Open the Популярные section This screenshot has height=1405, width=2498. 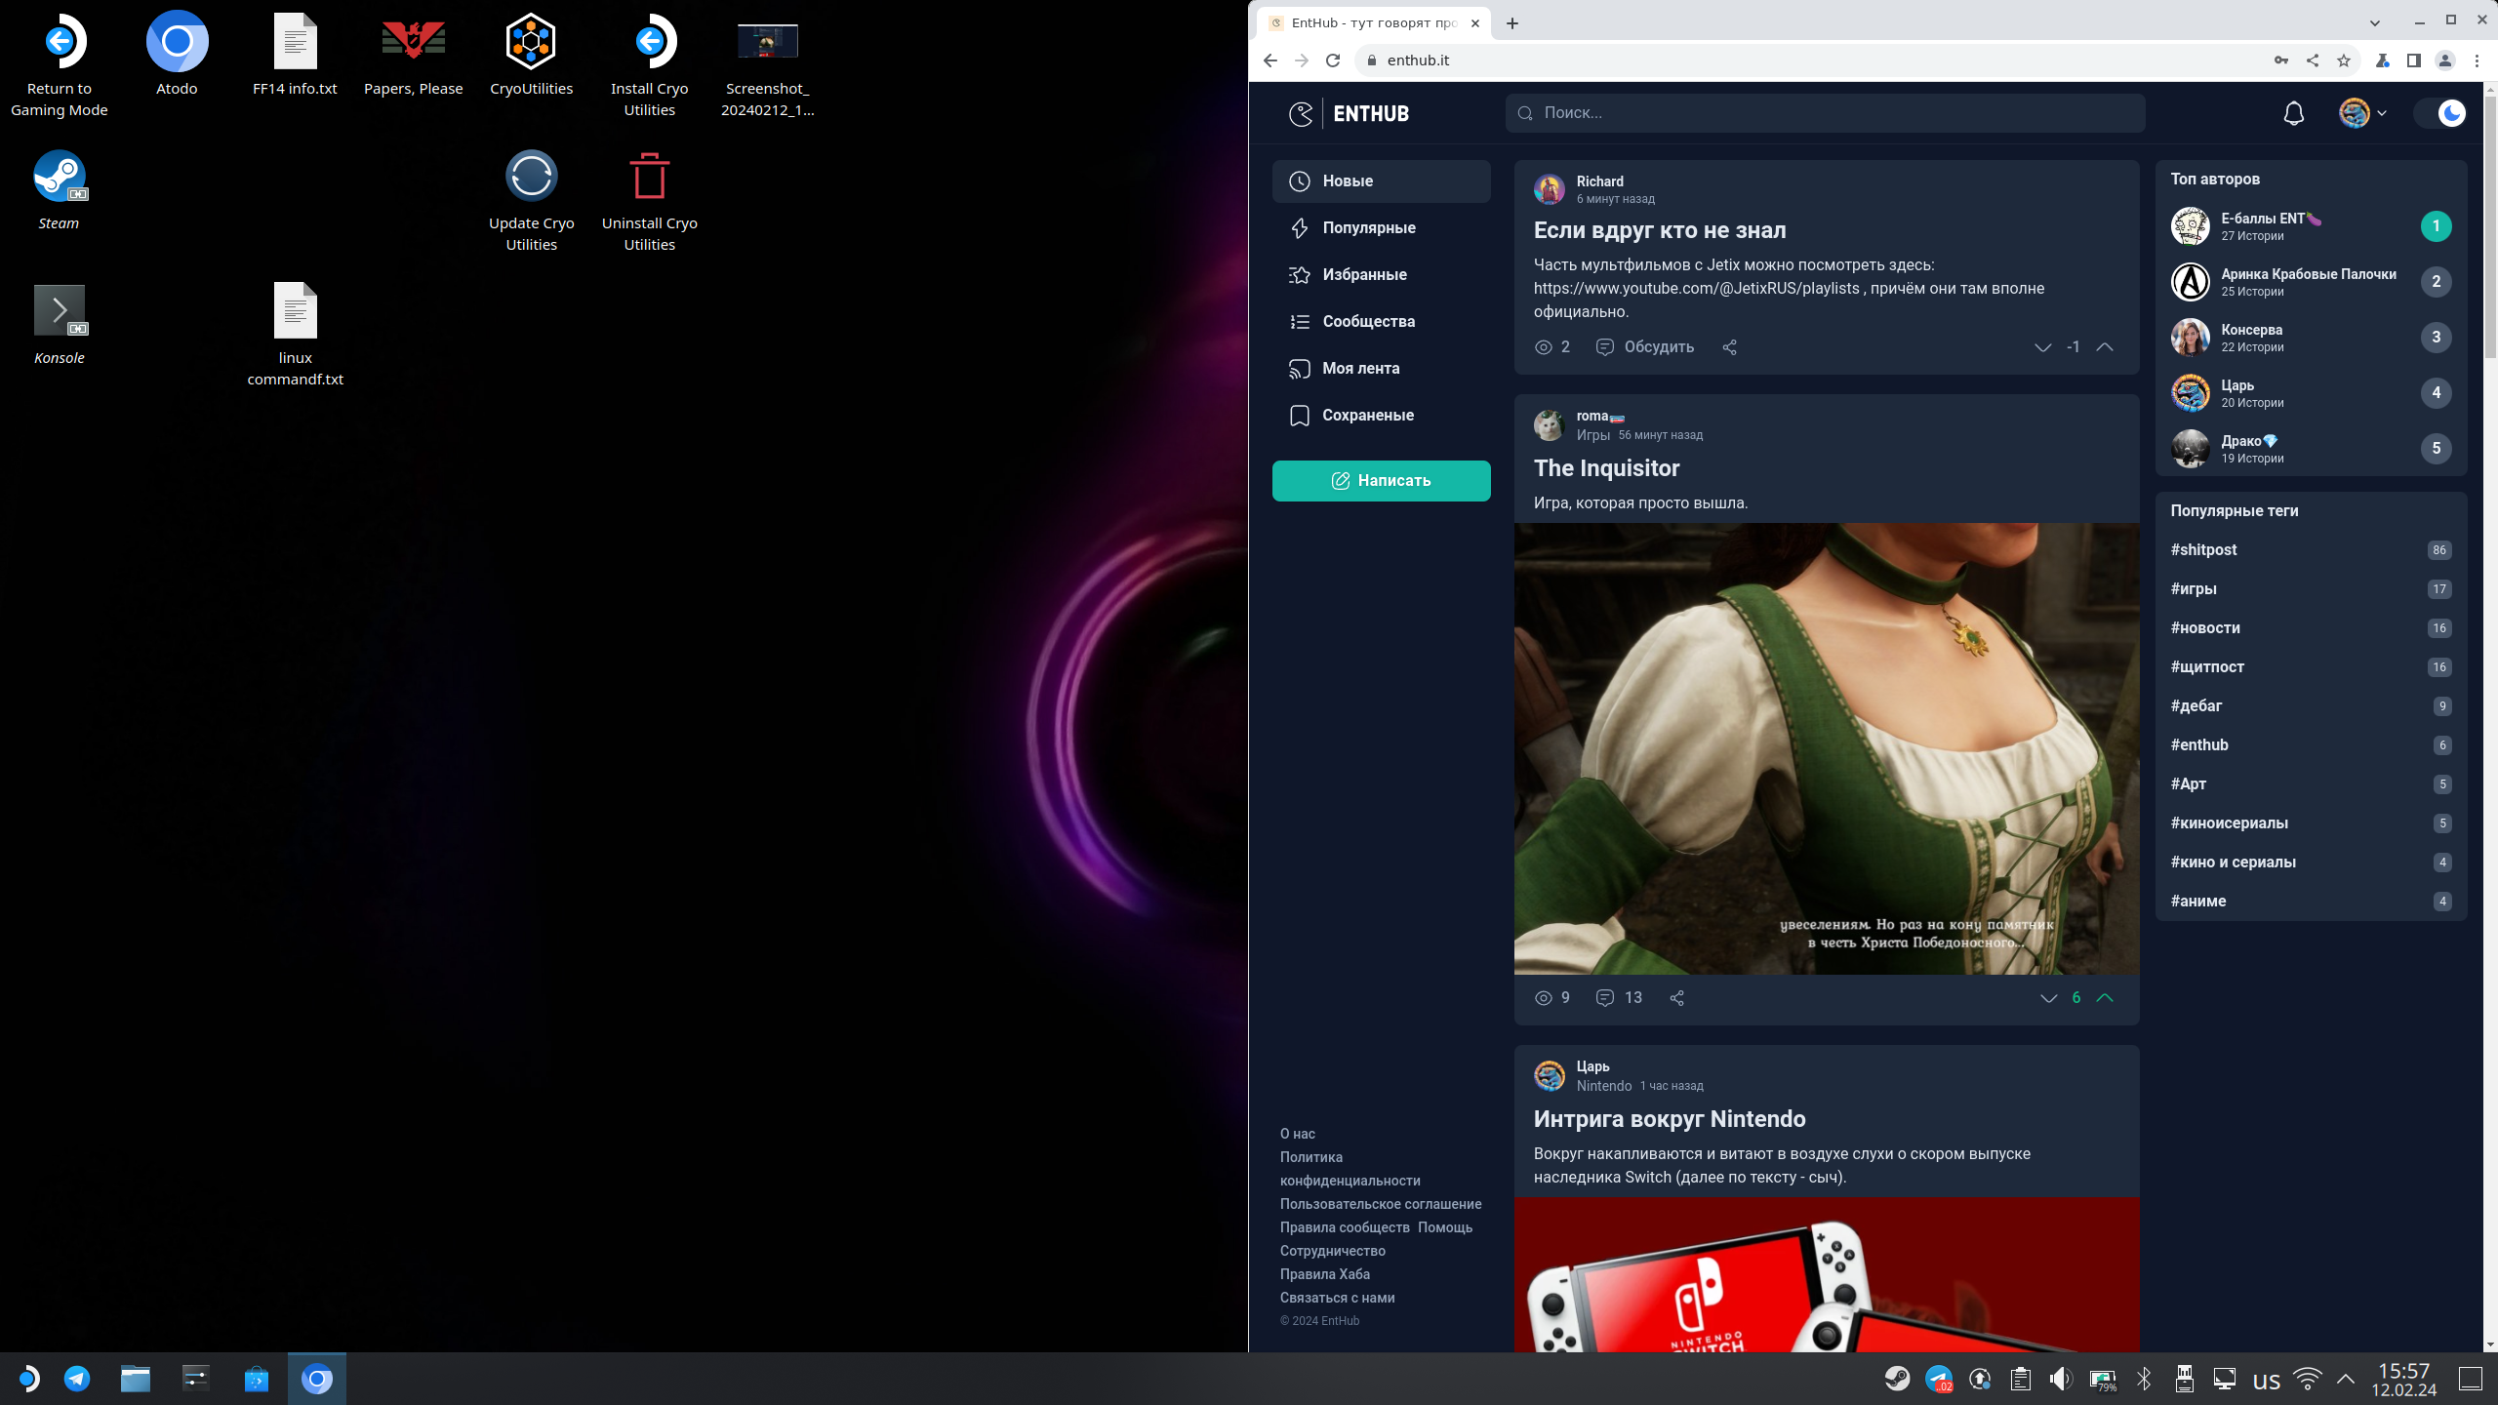[x=1381, y=228]
